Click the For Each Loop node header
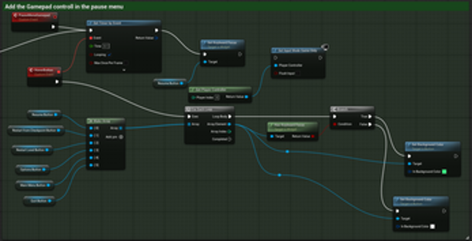This screenshot has height=241, width=472. point(209,109)
